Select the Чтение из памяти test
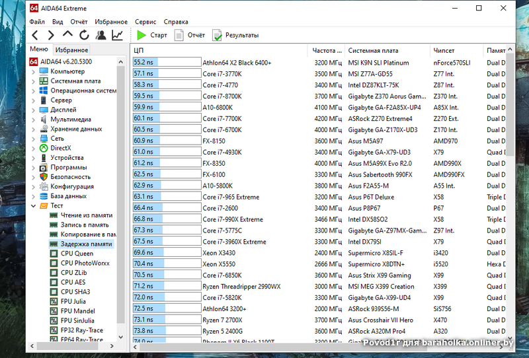529x358 pixels. pyautogui.click(x=86, y=215)
